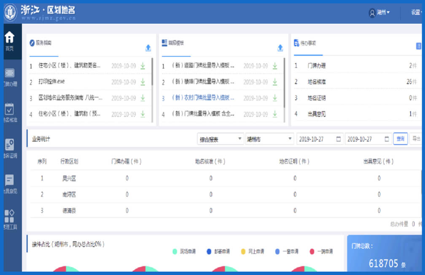
Task: Open the 湖州 user account dropdown
Action: (x=379, y=13)
